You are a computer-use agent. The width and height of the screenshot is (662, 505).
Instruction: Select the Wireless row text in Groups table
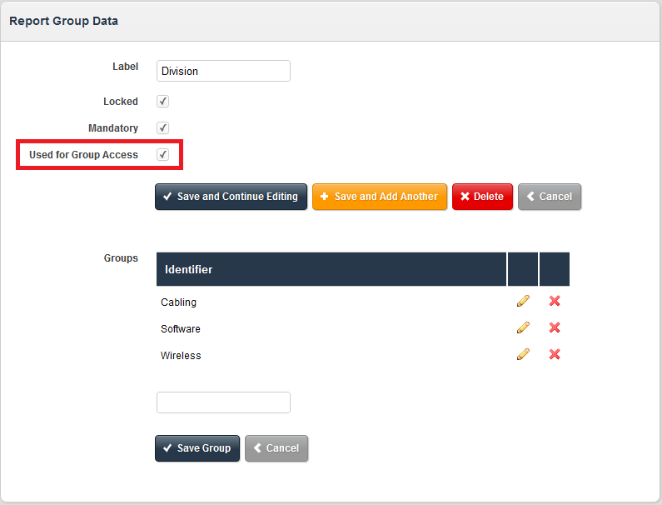[181, 356]
